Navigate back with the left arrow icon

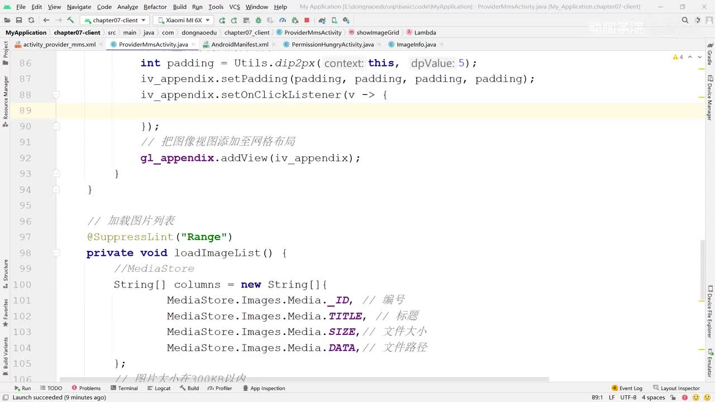pyautogui.click(x=46, y=20)
